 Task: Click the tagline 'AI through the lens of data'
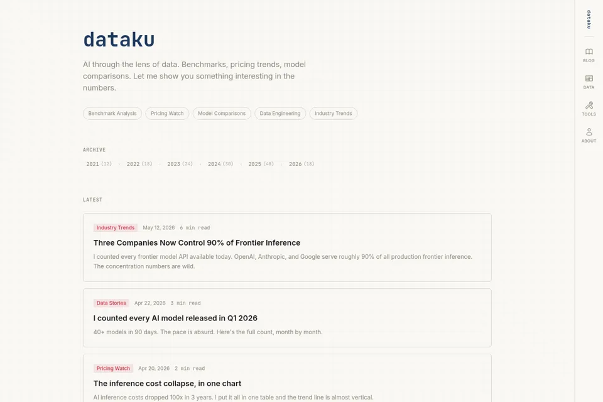point(194,76)
